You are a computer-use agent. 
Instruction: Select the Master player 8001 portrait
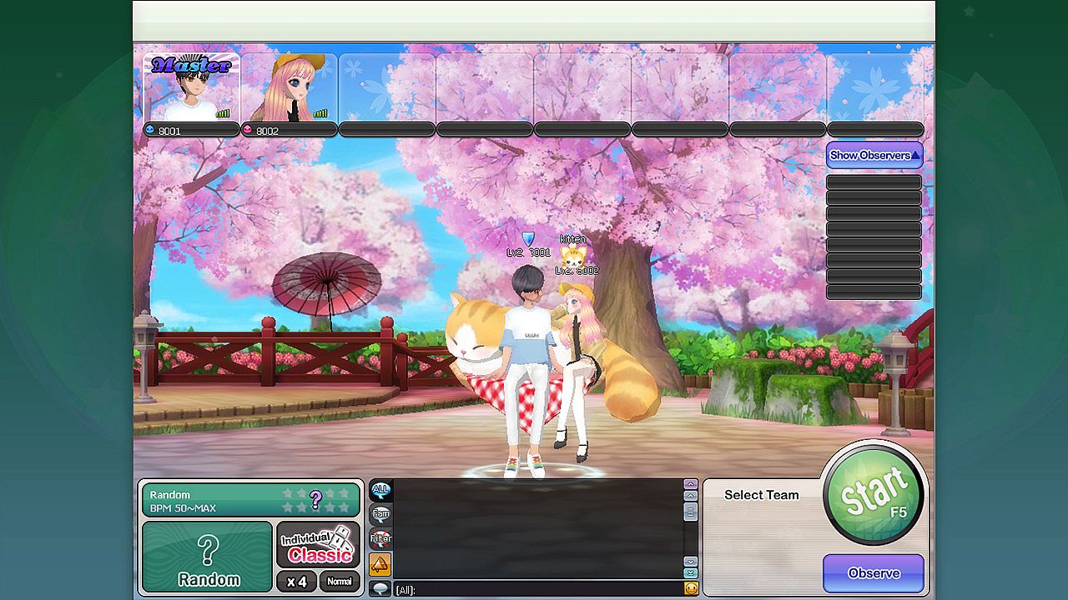click(x=191, y=88)
